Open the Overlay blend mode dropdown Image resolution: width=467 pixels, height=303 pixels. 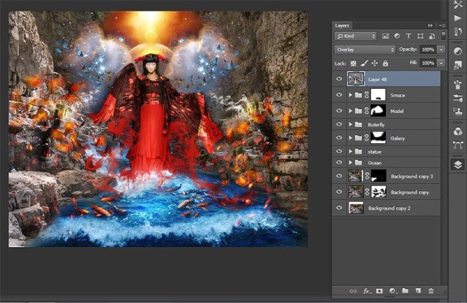coord(365,50)
